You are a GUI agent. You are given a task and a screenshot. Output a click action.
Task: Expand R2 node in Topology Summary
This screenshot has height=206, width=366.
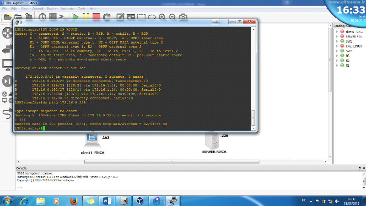[x=337, y=60]
